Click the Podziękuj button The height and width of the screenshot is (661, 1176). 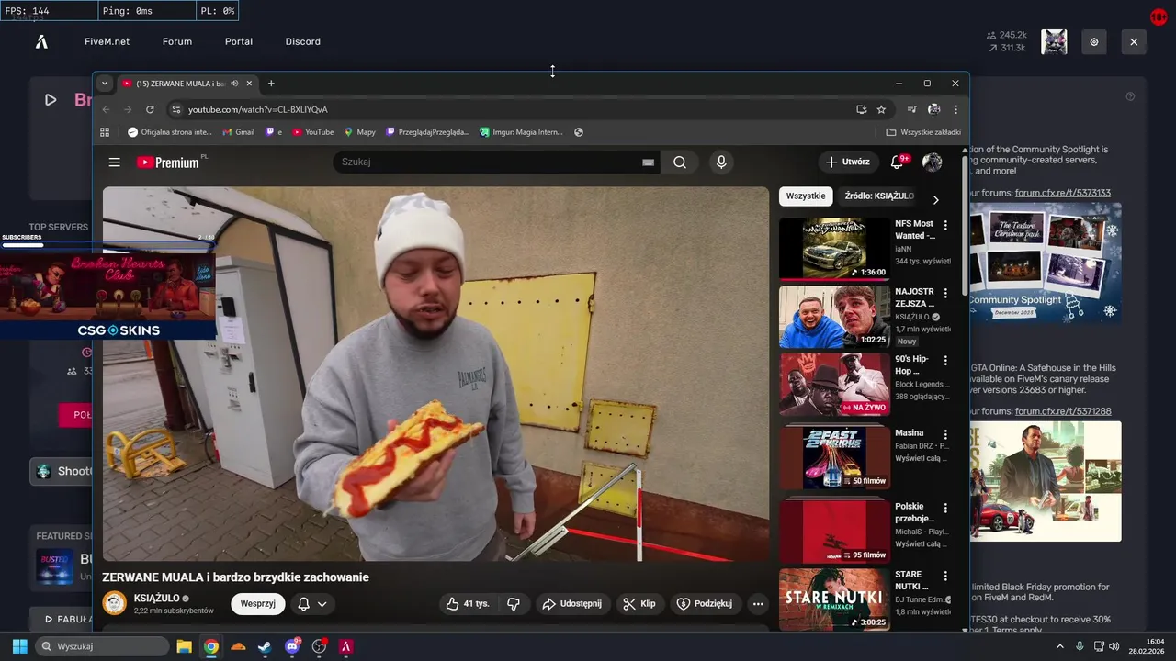pyautogui.click(x=705, y=603)
